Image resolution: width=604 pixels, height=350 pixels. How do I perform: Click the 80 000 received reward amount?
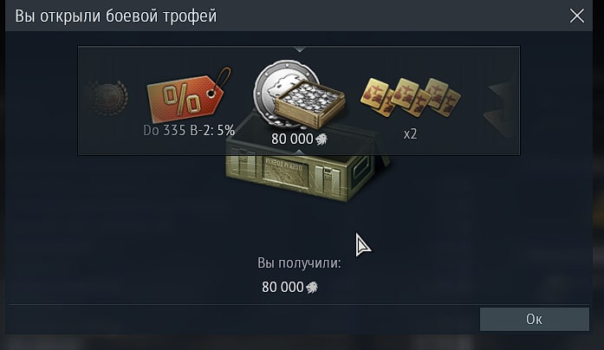(283, 288)
